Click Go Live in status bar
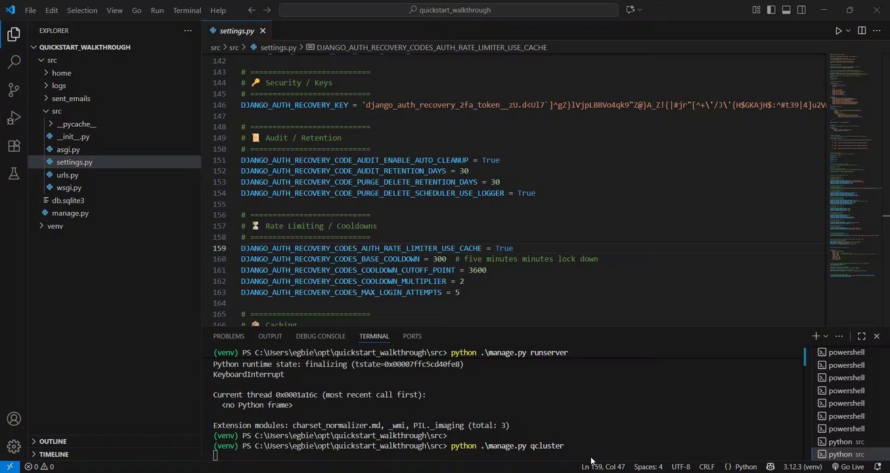Screen dimensions: 890x473 (848, 466)
